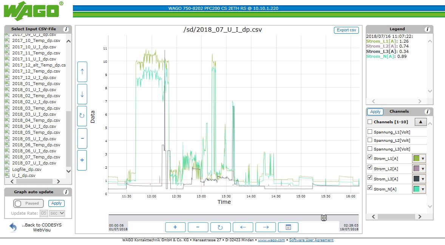This screenshot has width=445, height=245.
Task: Toggle the Paused graph auto update switch
Action: pos(28,203)
